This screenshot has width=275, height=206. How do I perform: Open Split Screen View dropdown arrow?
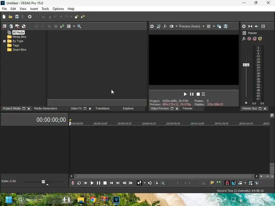coord(176,26)
